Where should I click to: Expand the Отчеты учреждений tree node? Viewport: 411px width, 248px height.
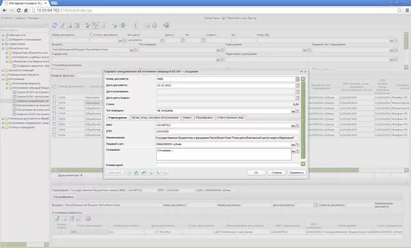pos(3,127)
